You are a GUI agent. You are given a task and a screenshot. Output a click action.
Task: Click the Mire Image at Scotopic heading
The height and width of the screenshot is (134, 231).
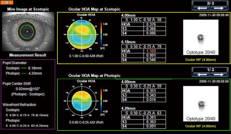[x=28, y=9]
